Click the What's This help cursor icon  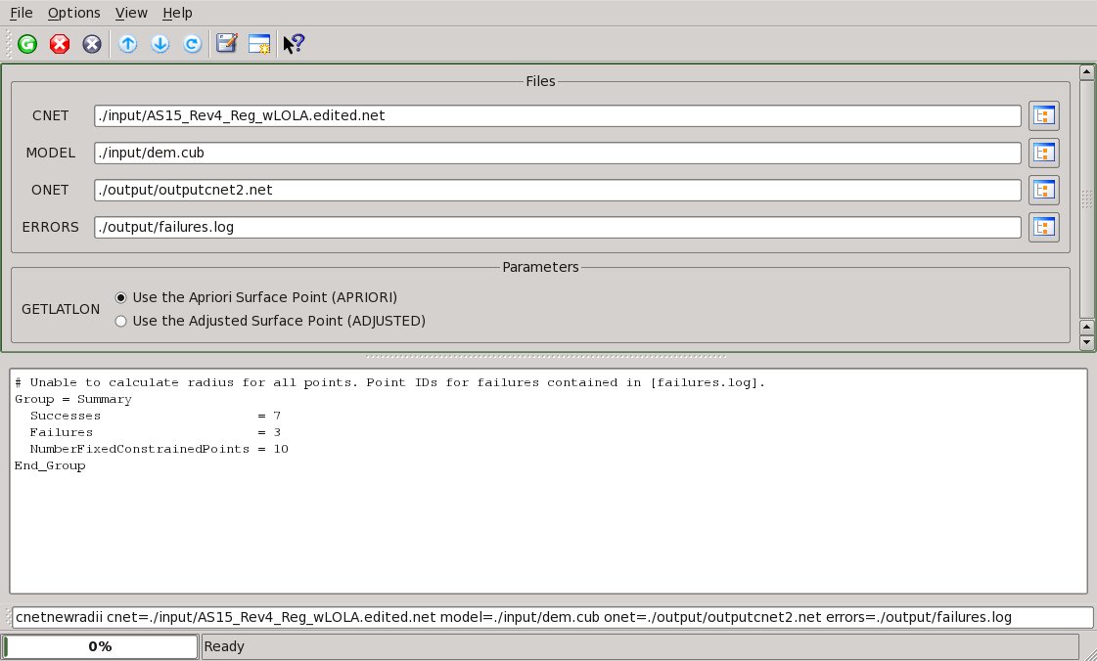click(294, 44)
